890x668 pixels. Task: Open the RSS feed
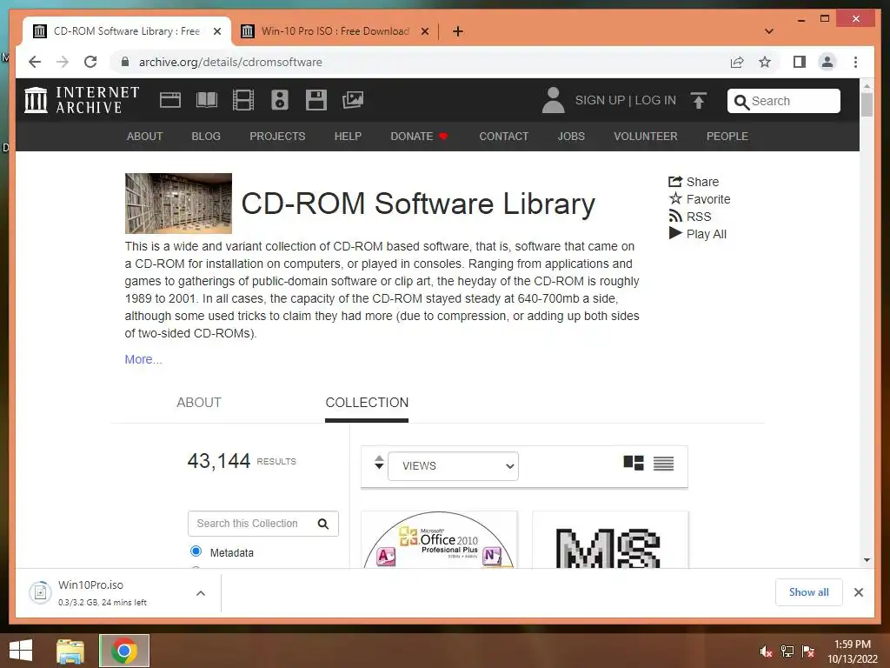tap(689, 217)
